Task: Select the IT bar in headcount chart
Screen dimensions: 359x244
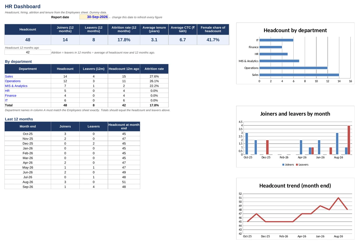Action: 276,40
